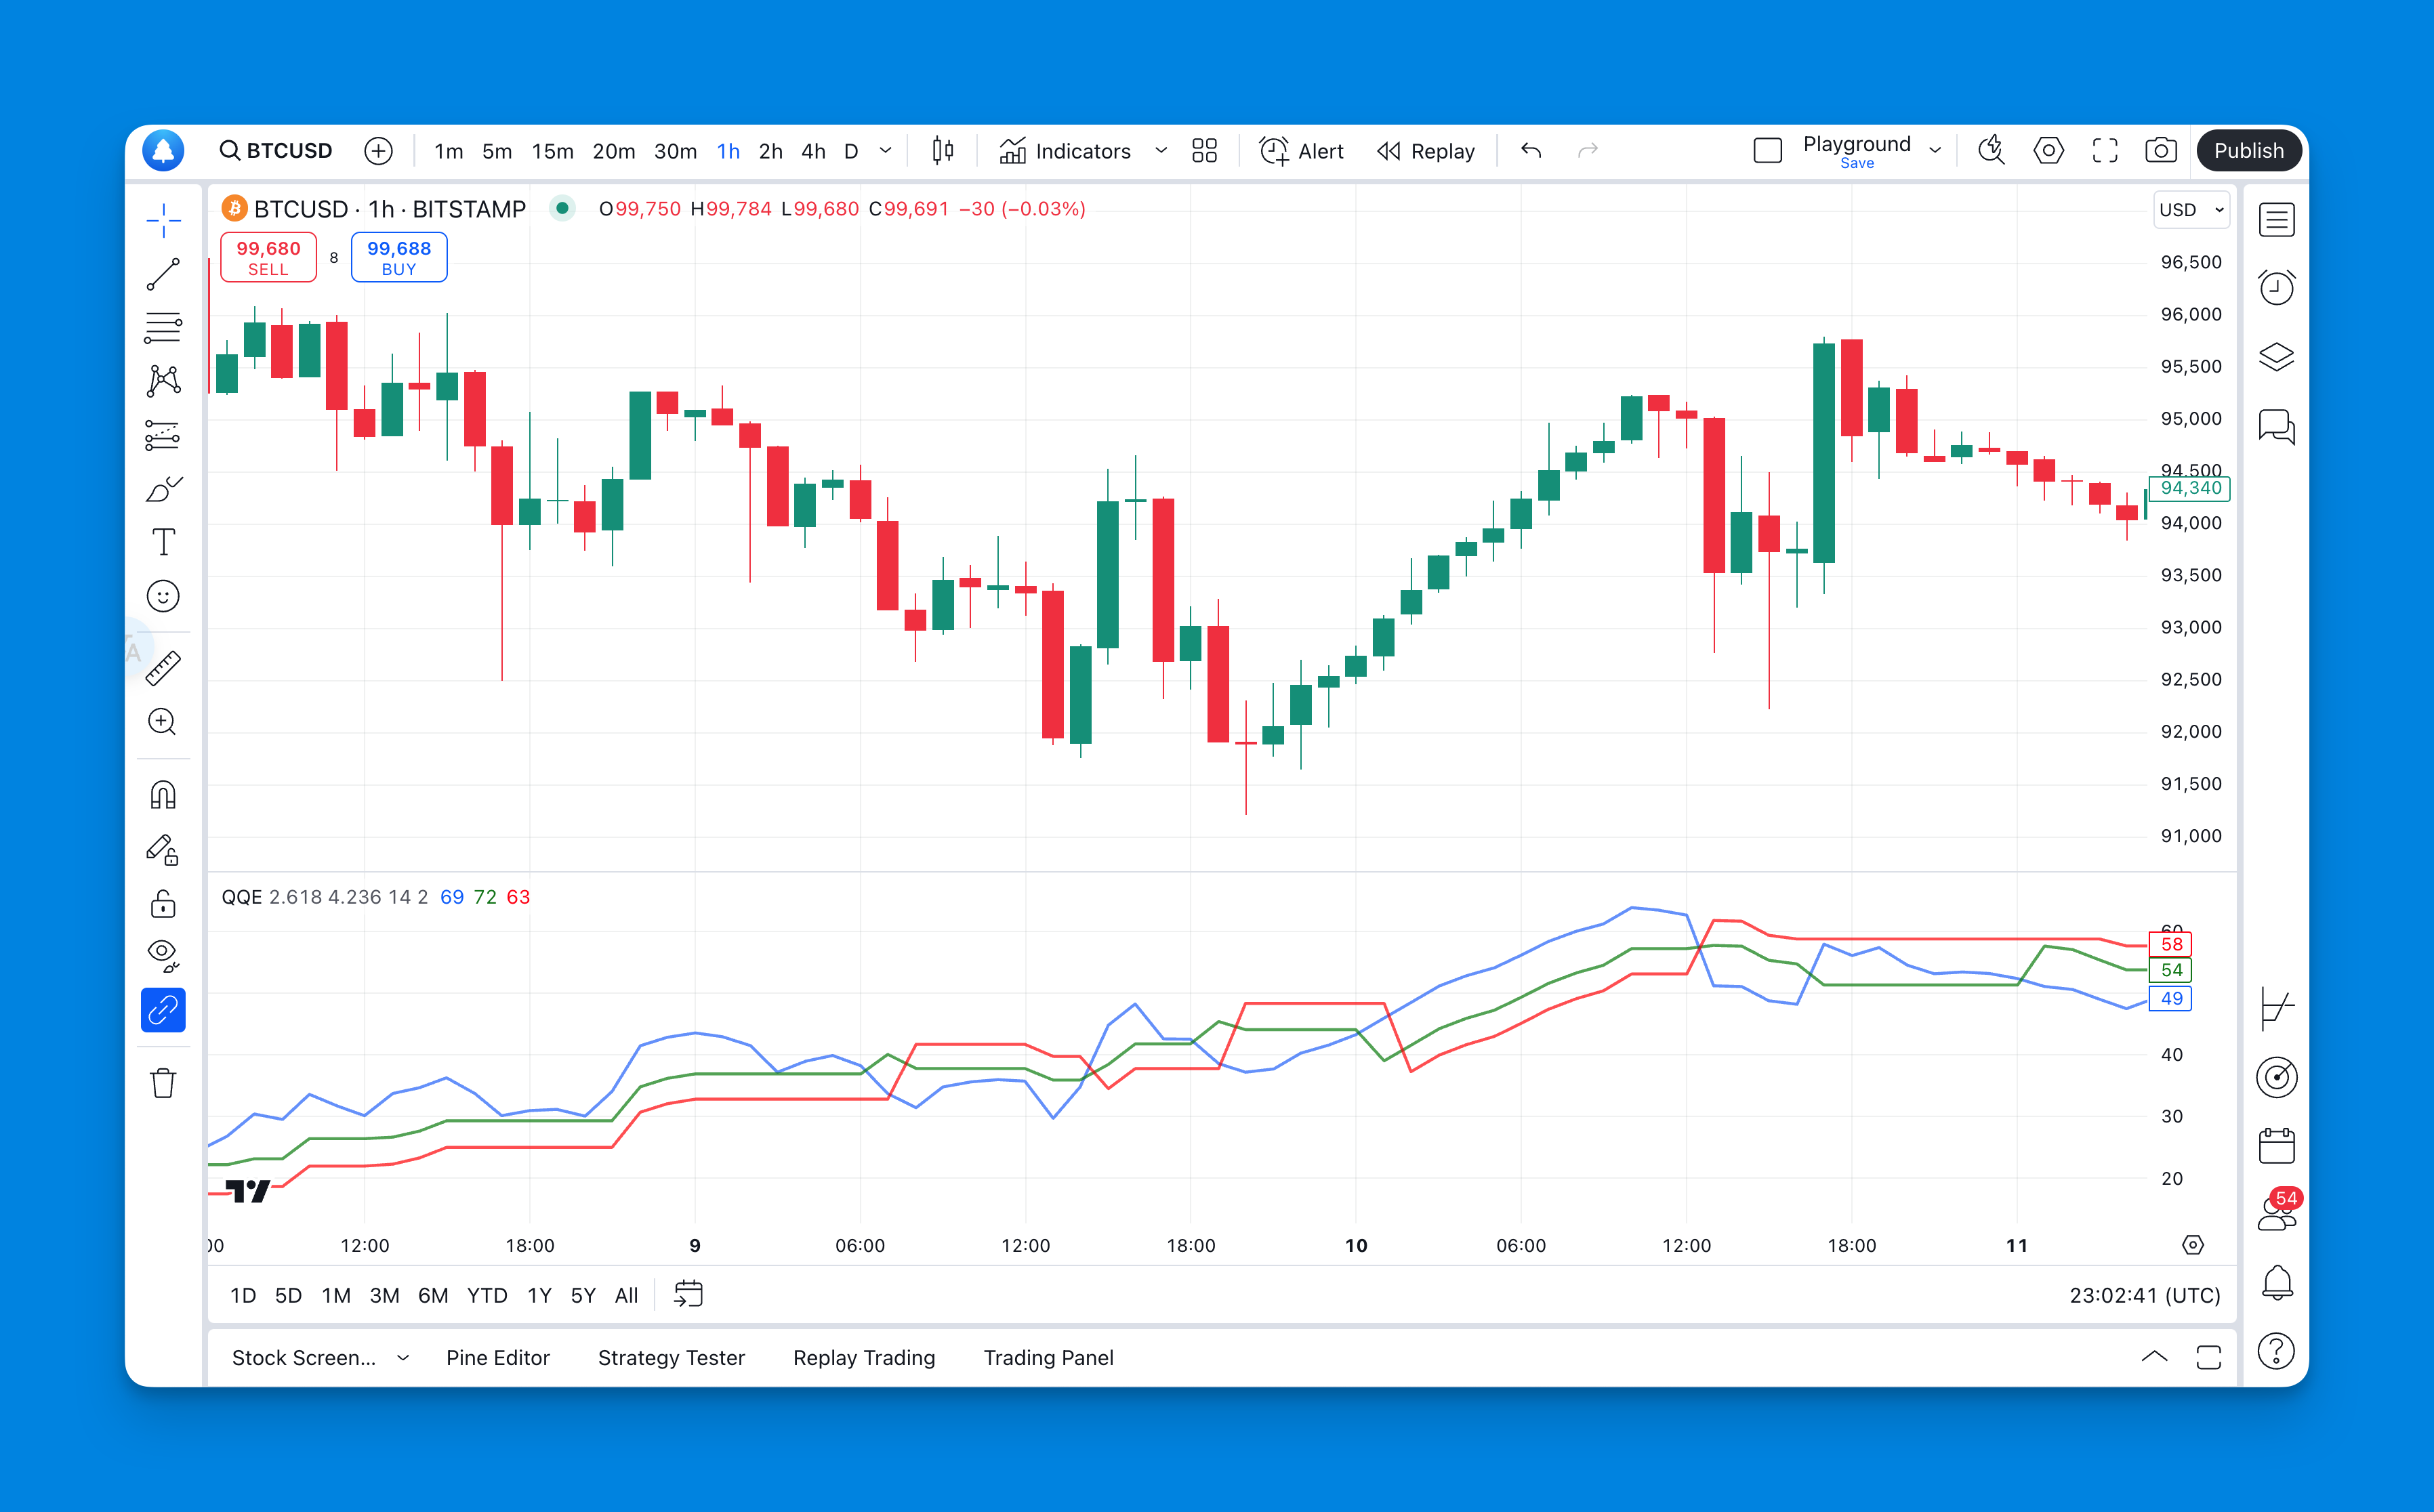Viewport: 2434px width, 1512px height.
Task: Switch to the 4h timeframe
Action: point(813,151)
